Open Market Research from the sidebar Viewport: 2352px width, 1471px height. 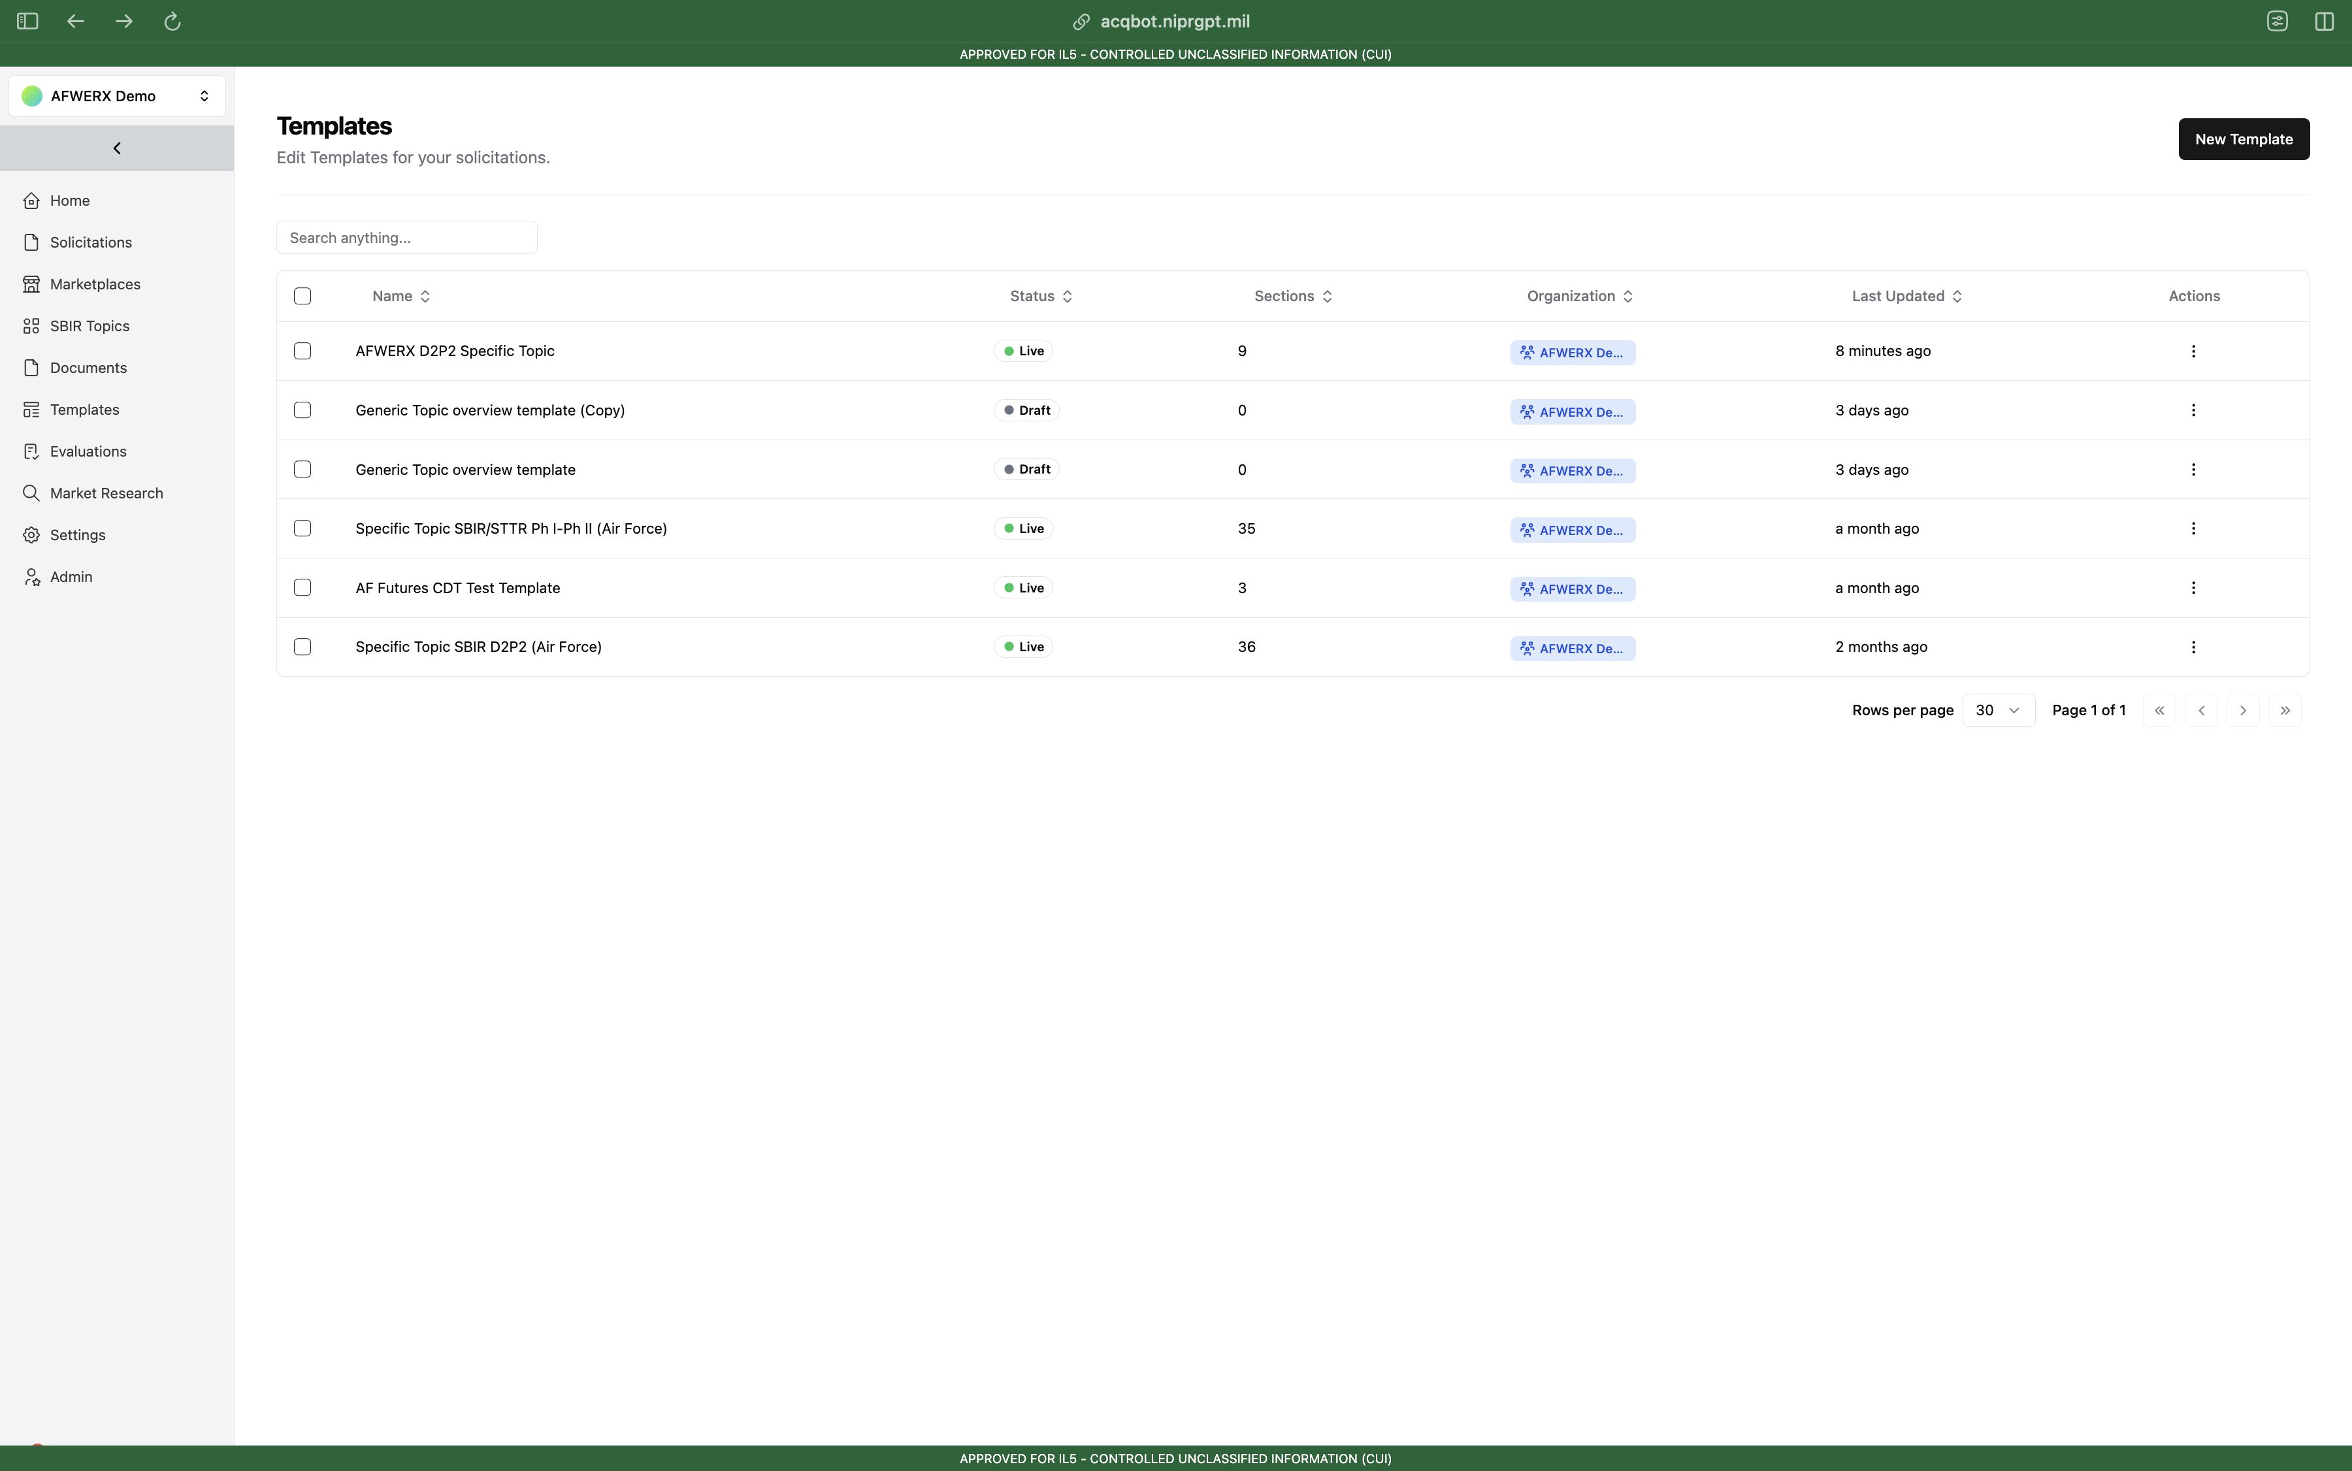coord(106,493)
